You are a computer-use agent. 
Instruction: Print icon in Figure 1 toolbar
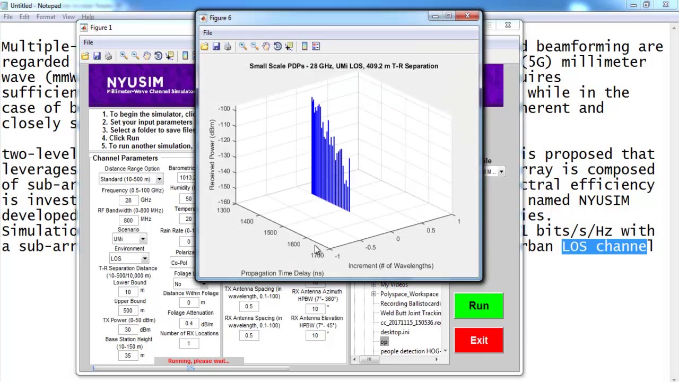(108, 56)
